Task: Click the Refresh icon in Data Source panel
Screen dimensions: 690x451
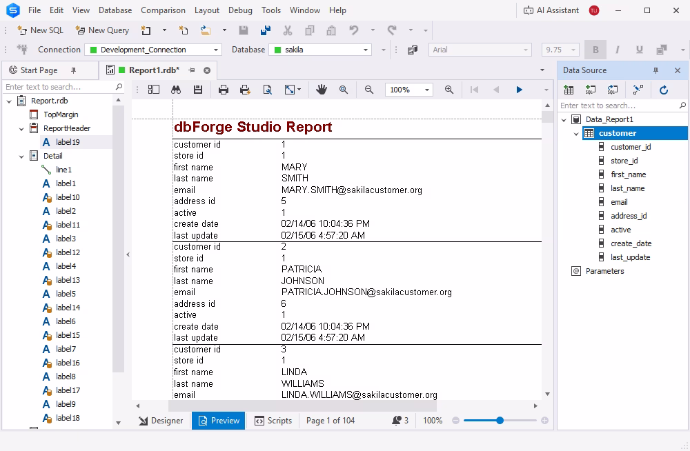Action: pyautogui.click(x=664, y=90)
